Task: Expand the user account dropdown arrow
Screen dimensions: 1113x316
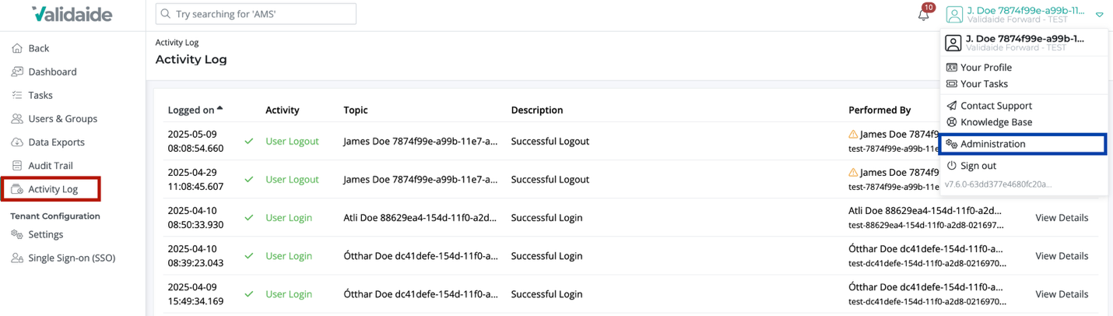Action: point(1099,15)
